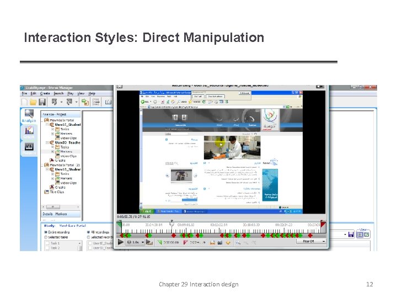397x298 pixels.
Task: Click the red out-point flag icon
Action: pyautogui.click(x=186, y=242)
